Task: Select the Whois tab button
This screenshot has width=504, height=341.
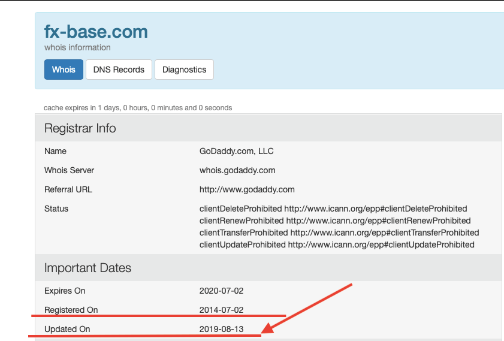Action: pos(64,70)
